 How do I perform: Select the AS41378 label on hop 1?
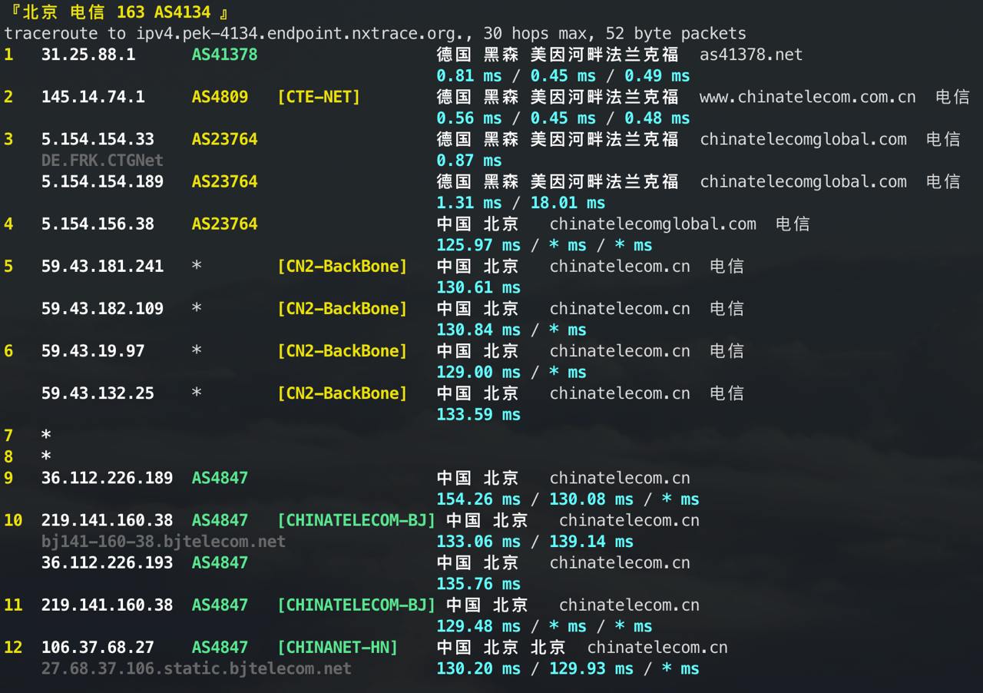point(223,55)
